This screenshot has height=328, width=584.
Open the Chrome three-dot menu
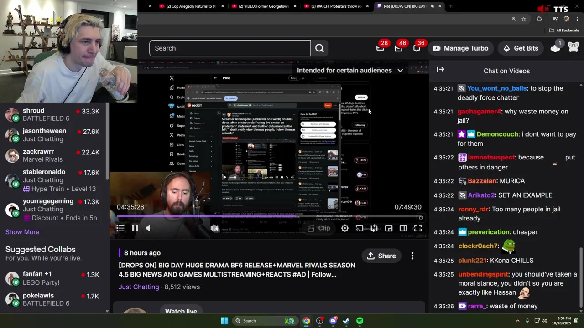(x=577, y=19)
